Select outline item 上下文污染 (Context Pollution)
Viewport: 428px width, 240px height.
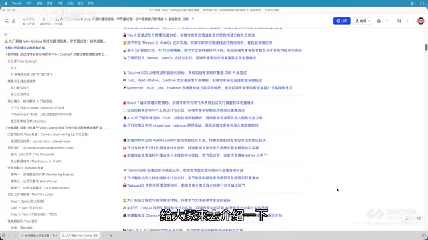(37, 108)
